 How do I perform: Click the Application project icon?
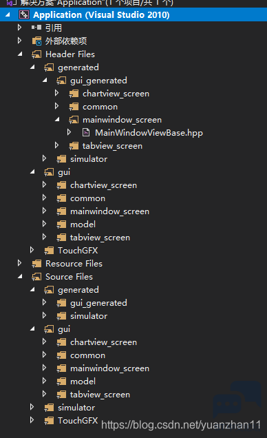pos(23,14)
